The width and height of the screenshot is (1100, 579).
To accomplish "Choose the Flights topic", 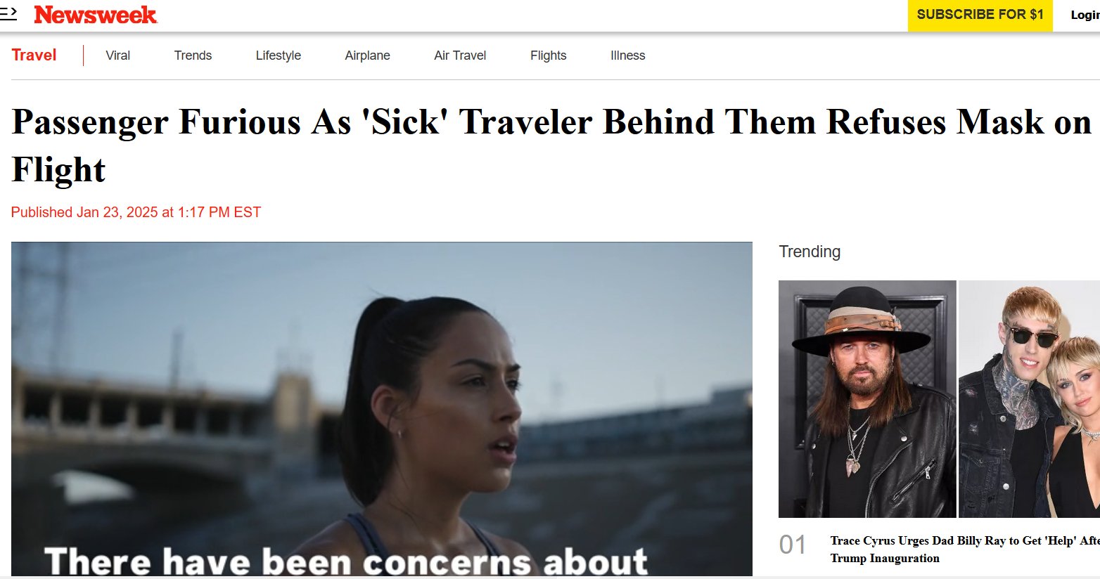I will (549, 56).
